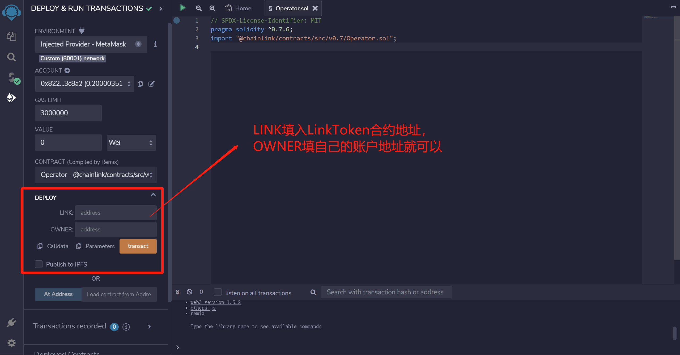Image resolution: width=680 pixels, height=355 pixels.
Task: Switch to the Home tab
Action: pyautogui.click(x=238, y=8)
